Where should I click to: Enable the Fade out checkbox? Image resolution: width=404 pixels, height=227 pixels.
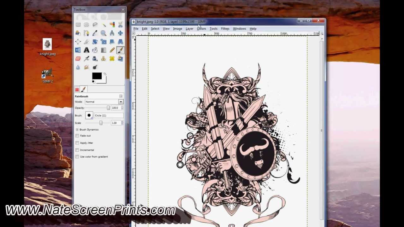tap(77, 136)
